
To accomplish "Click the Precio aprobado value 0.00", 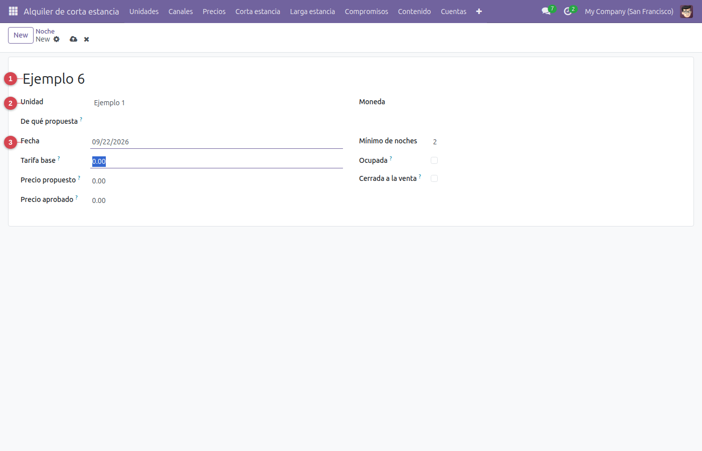I will pos(99,200).
